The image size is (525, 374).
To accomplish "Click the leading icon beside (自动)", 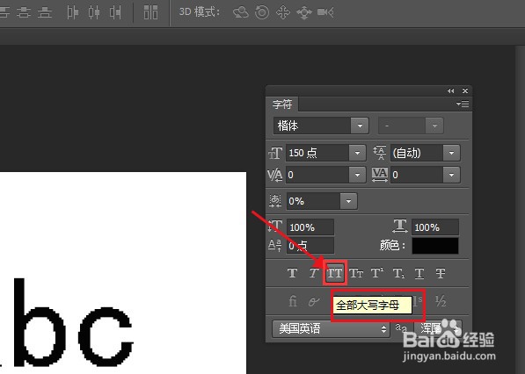I will (x=380, y=153).
